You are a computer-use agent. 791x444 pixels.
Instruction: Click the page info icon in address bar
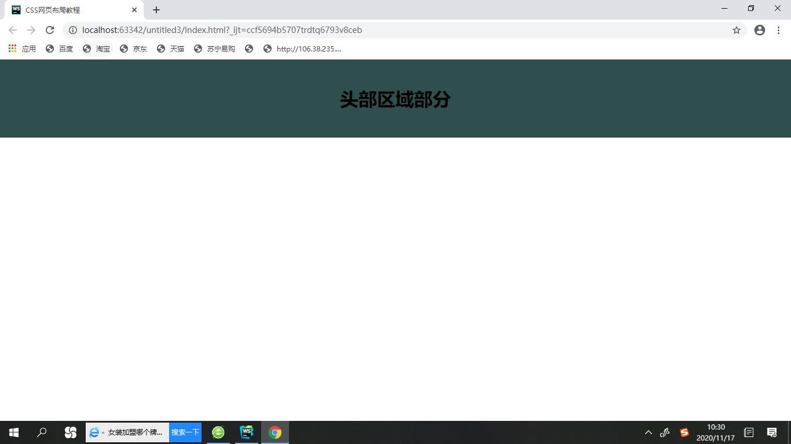point(73,29)
